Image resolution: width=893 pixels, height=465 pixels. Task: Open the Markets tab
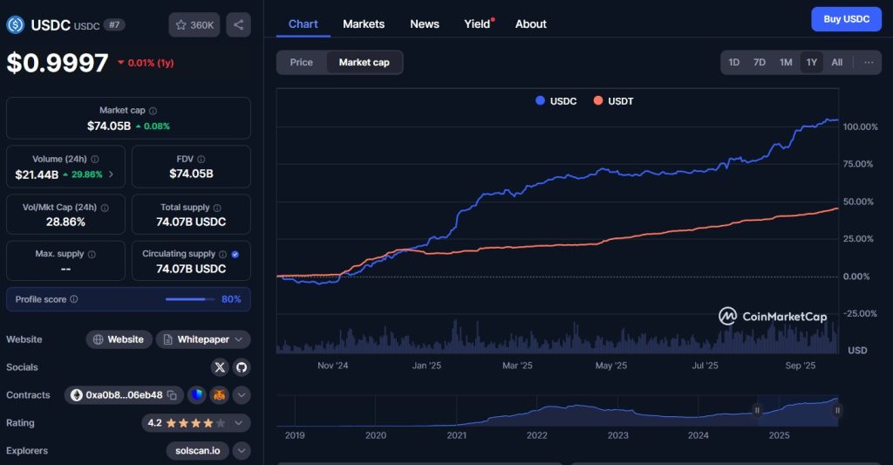[x=364, y=24]
